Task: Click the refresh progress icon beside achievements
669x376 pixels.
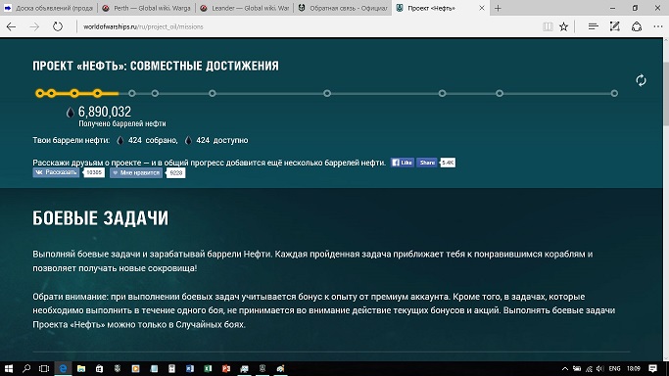Action: pos(641,80)
